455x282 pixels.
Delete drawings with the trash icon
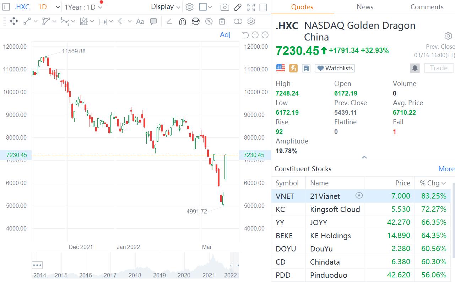point(222,21)
